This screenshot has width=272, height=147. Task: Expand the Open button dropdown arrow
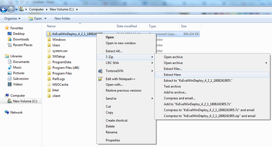tap(45, 18)
